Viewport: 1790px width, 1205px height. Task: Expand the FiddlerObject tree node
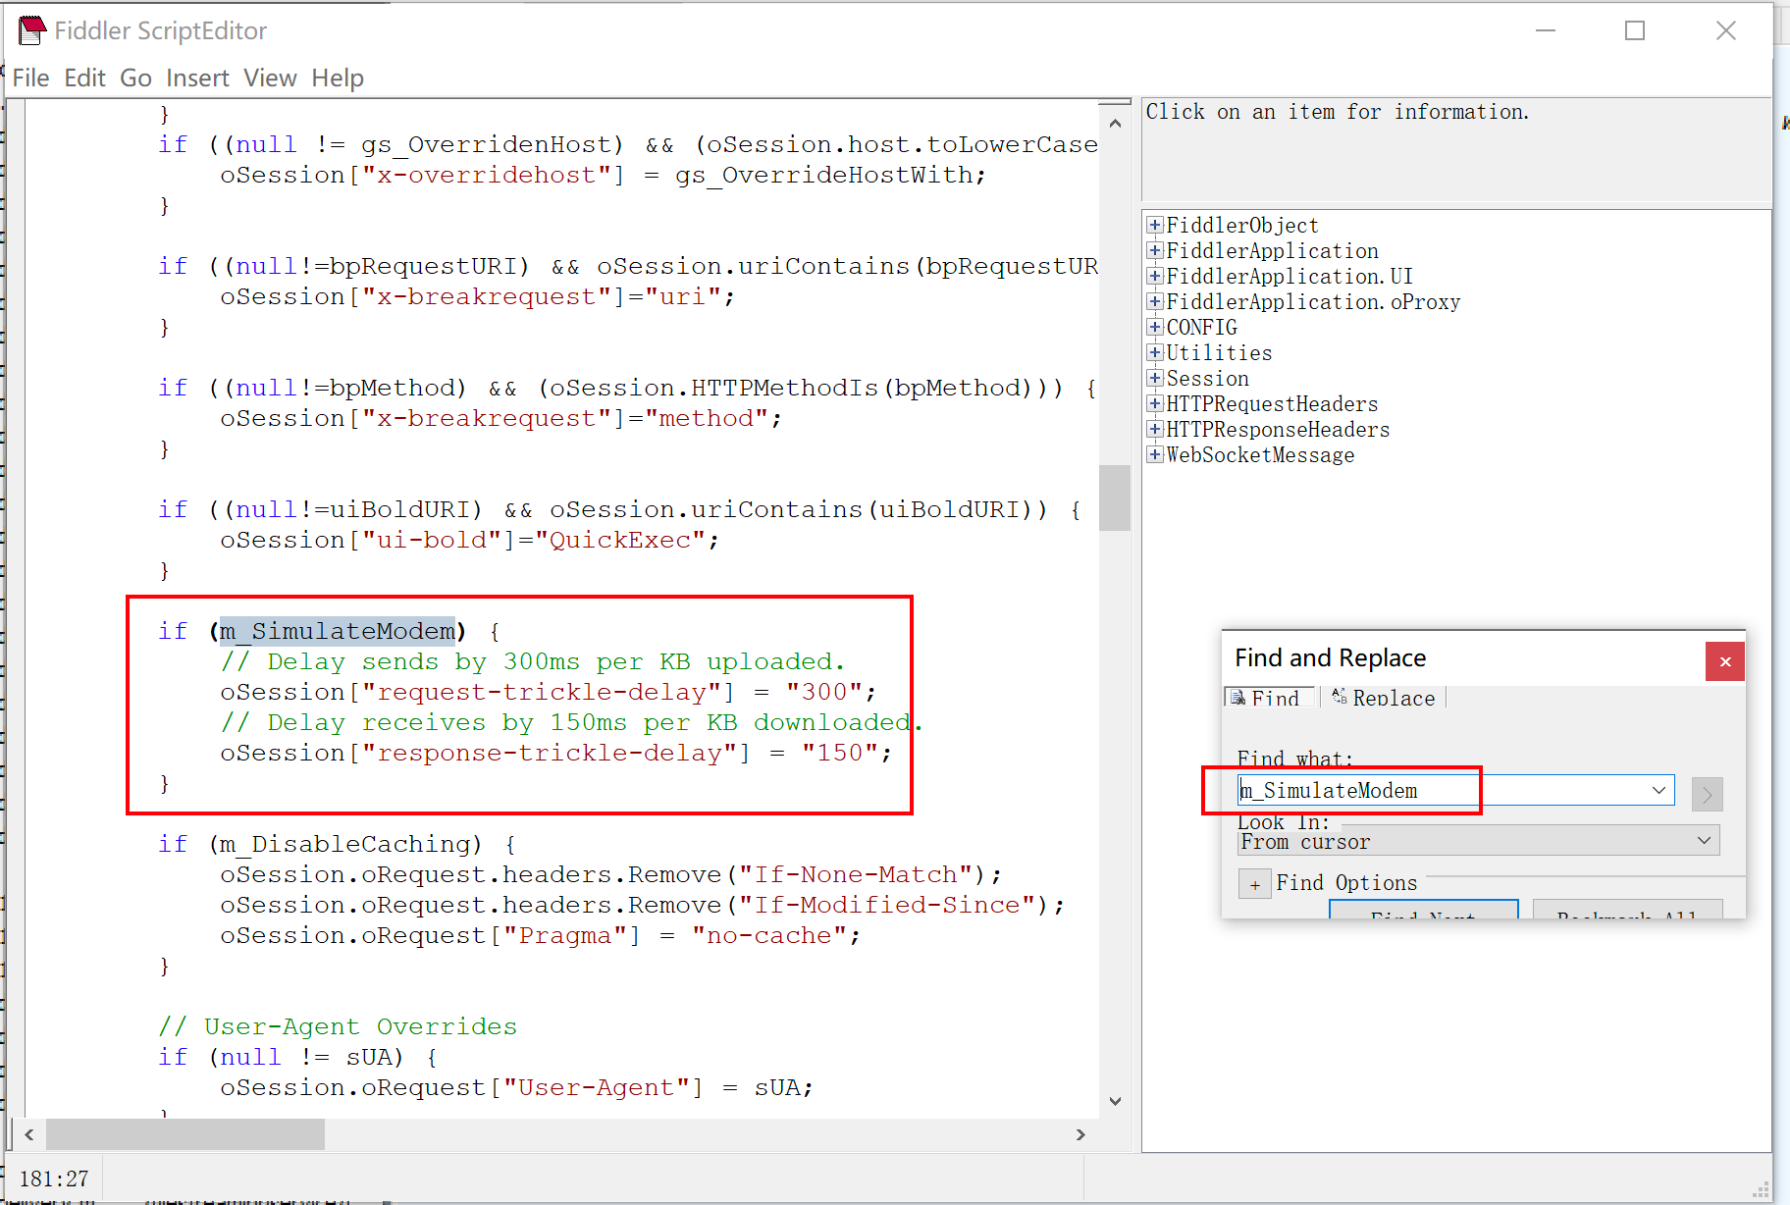(1155, 225)
